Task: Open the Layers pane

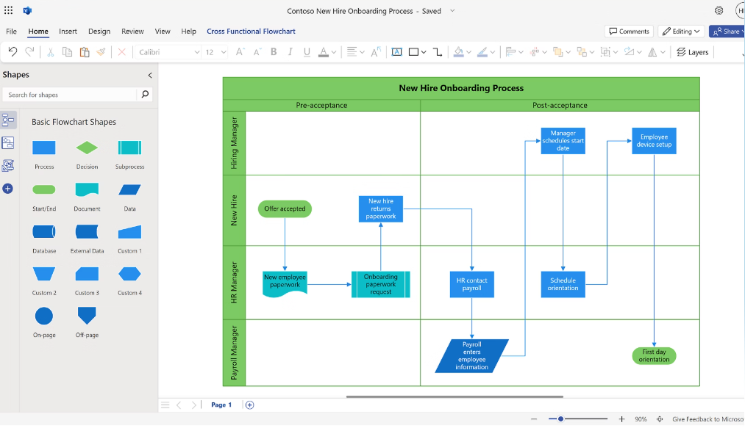Action: tap(692, 51)
